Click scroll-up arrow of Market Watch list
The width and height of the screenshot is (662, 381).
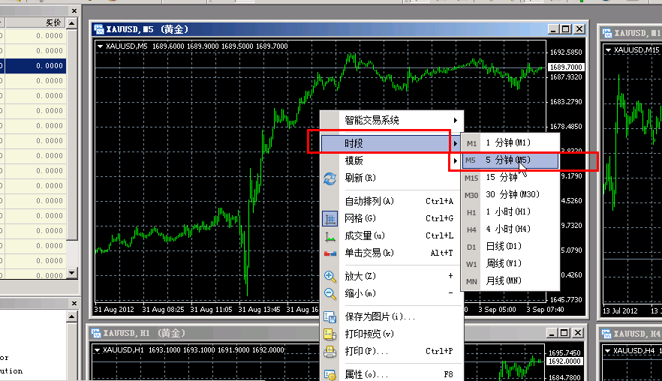click(72, 24)
